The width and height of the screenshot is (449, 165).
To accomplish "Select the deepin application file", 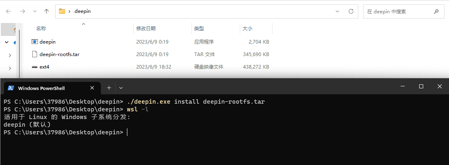I will coord(47,42).
